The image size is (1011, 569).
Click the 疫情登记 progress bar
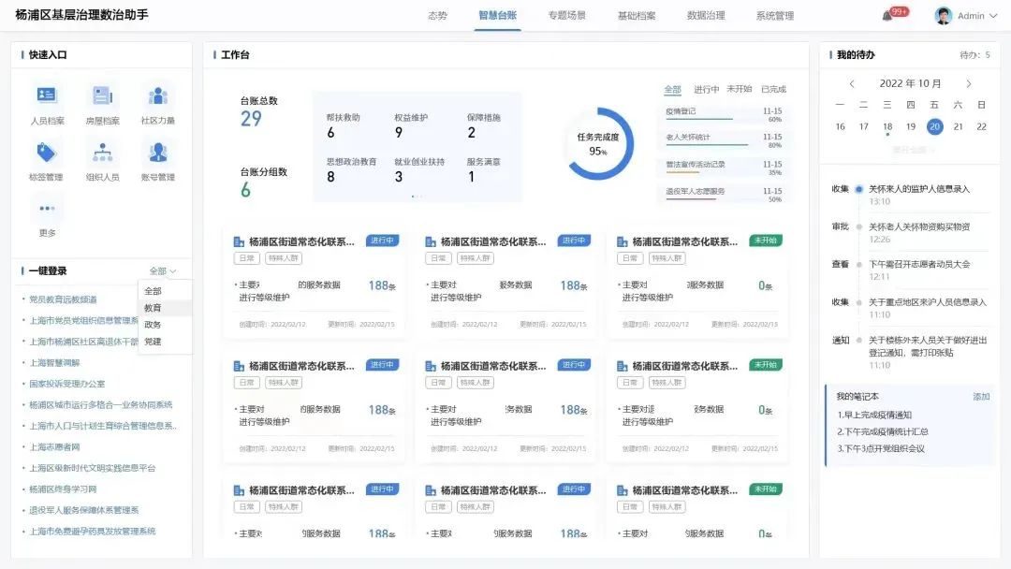[x=699, y=119]
